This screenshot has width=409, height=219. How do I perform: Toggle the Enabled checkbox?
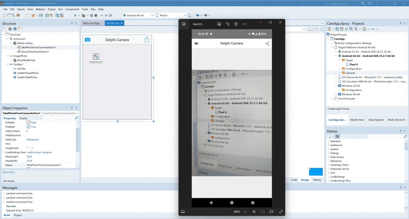point(28,127)
